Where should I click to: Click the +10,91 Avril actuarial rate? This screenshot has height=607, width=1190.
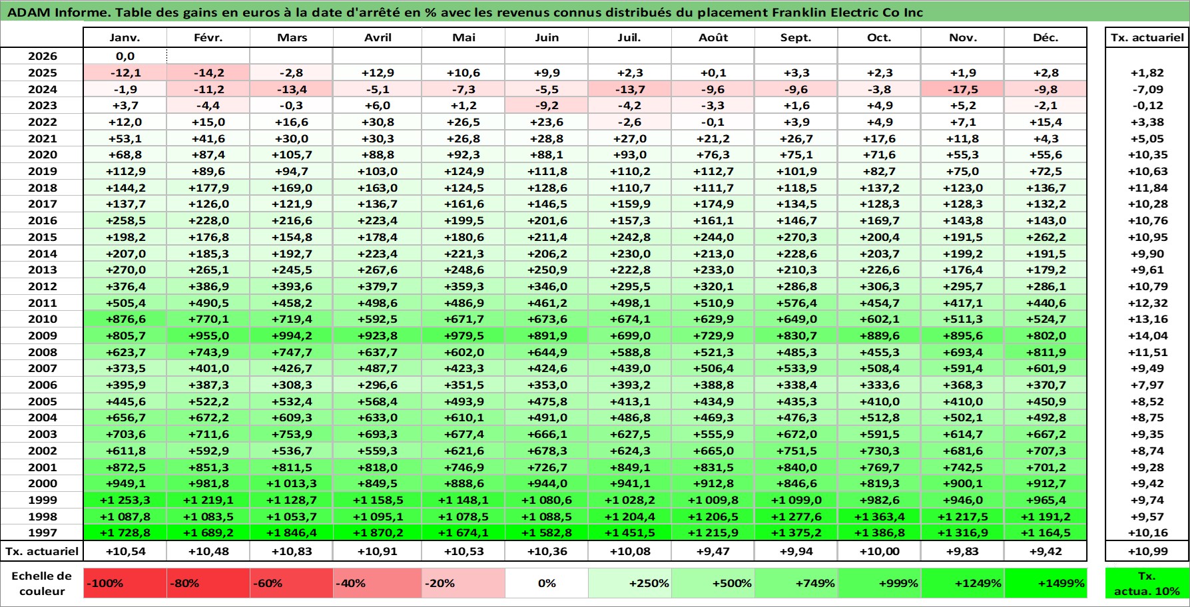[x=378, y=551]
